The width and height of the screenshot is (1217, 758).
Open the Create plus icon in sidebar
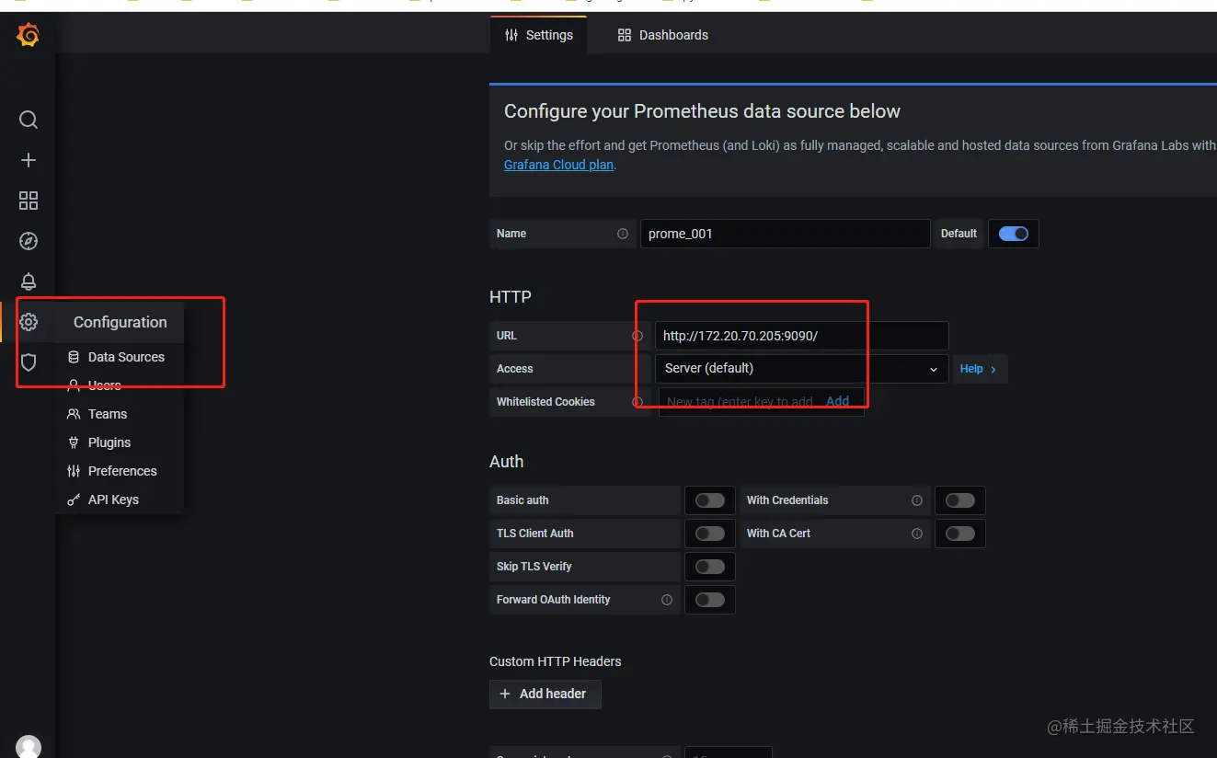pos(29,160)
